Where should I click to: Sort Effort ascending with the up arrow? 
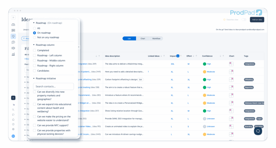(x=196, y=56)
